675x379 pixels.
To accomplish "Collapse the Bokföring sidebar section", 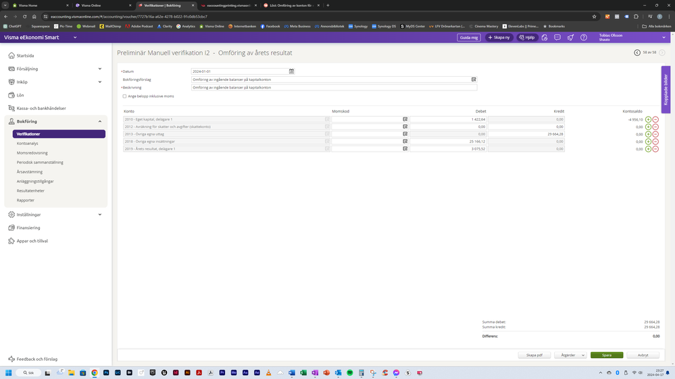I will point(100,121).
